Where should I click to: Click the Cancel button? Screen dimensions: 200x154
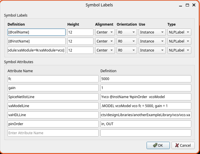click(x=183, y=145)
